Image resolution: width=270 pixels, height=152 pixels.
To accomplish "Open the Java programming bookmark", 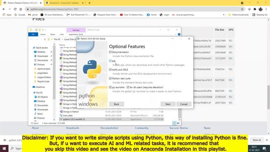I will pos(184,15).
